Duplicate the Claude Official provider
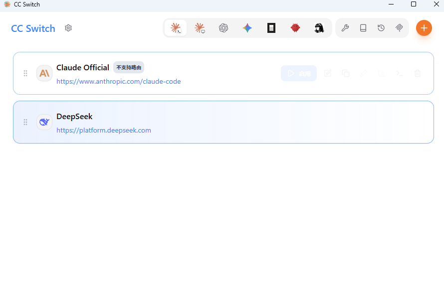 tap(346, 74)
